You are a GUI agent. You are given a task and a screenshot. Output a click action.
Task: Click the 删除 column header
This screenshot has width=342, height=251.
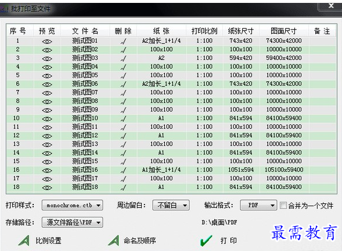[123, 31]
